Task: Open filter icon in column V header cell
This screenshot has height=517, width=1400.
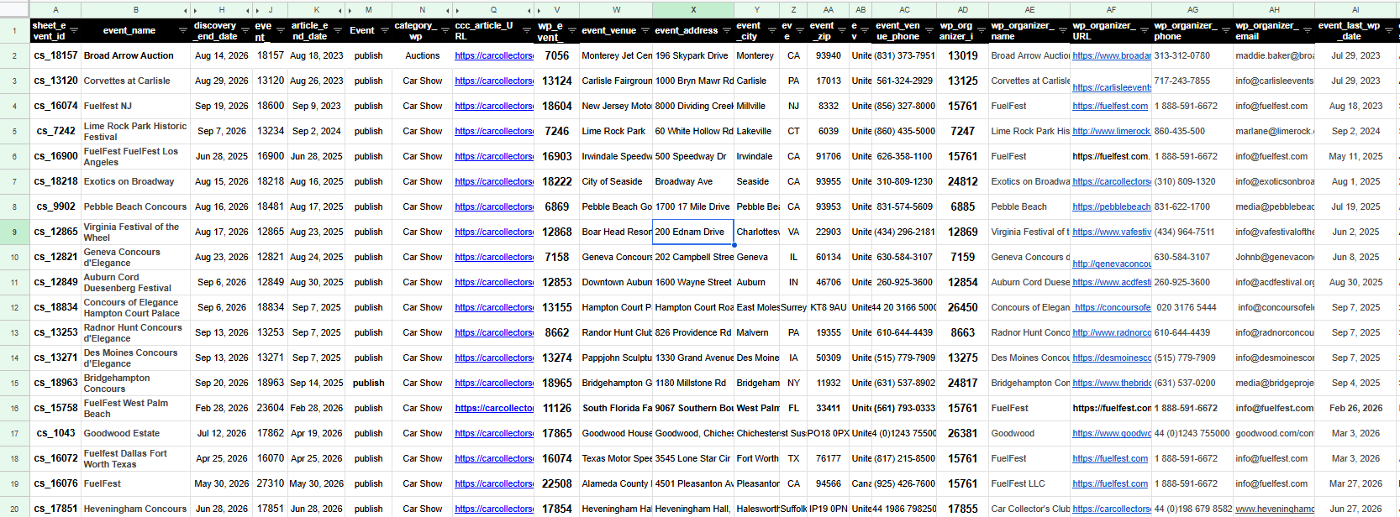Action: pos(571,30)
